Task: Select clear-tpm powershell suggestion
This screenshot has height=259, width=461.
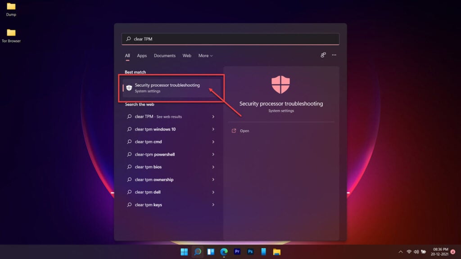Action: (x=172, y=155)
